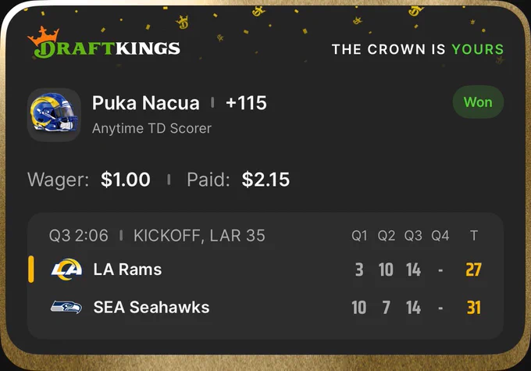Select the Anytime TD Scorer label
The image size is (531, 371).
coord(151,128)
